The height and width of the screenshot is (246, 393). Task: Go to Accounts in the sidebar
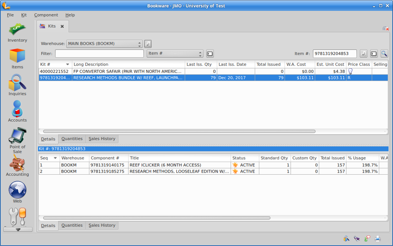pyautogui.click(x=17, y=112)
